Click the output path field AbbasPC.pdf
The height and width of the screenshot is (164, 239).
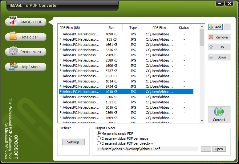[x=148, y=149]
